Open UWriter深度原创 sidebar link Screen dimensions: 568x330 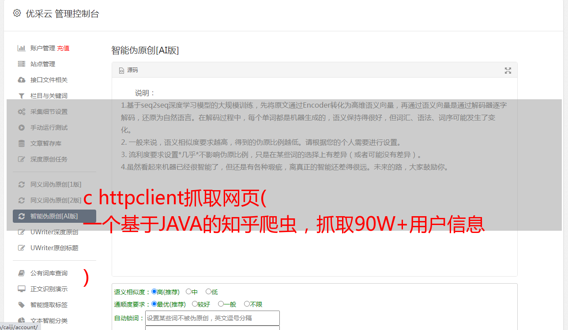tap(54, 232)
